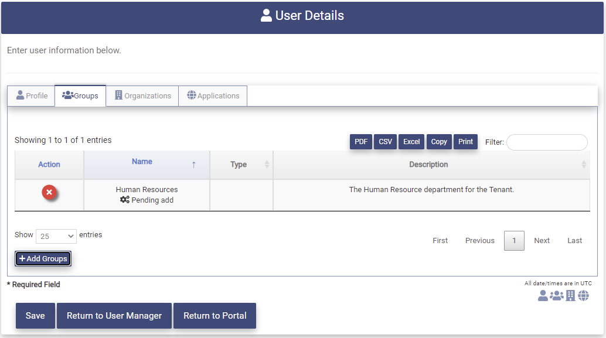Click Add Groups button
Image resolution: width=606 pixels, height=338 pixels.
coord(43,258)
